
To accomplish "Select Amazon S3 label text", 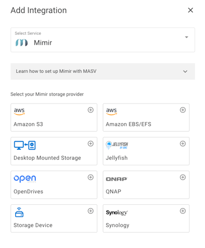I will [28, 124].
